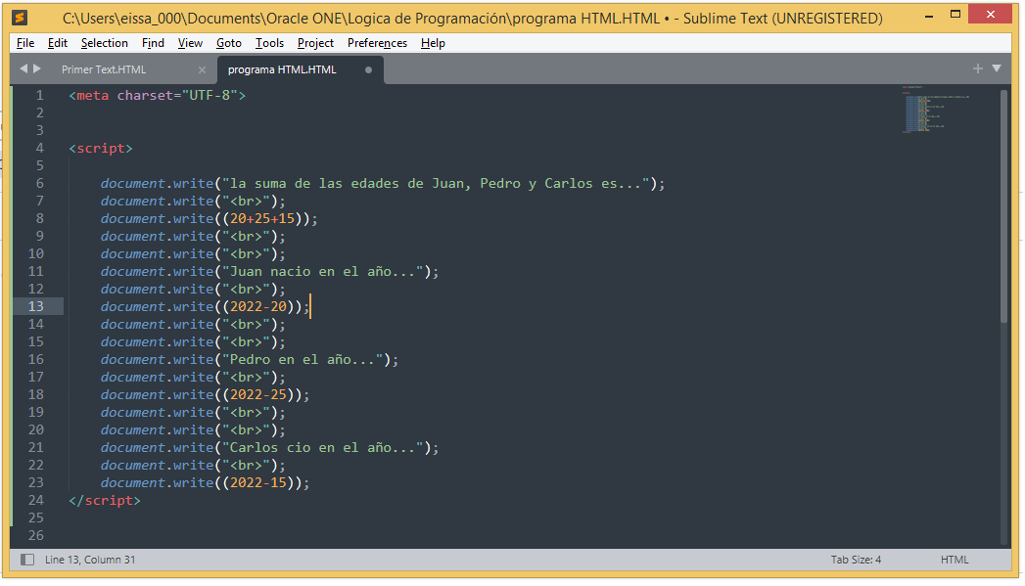
Task: Click the closing </script> tag
Action: coord(105,501)
